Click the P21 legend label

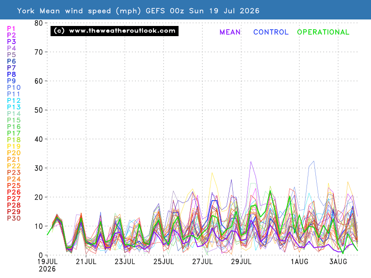[13, 159]
